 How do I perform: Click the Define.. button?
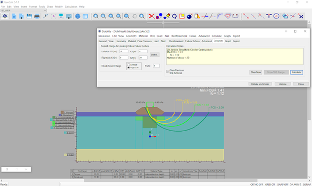point(154,55)
